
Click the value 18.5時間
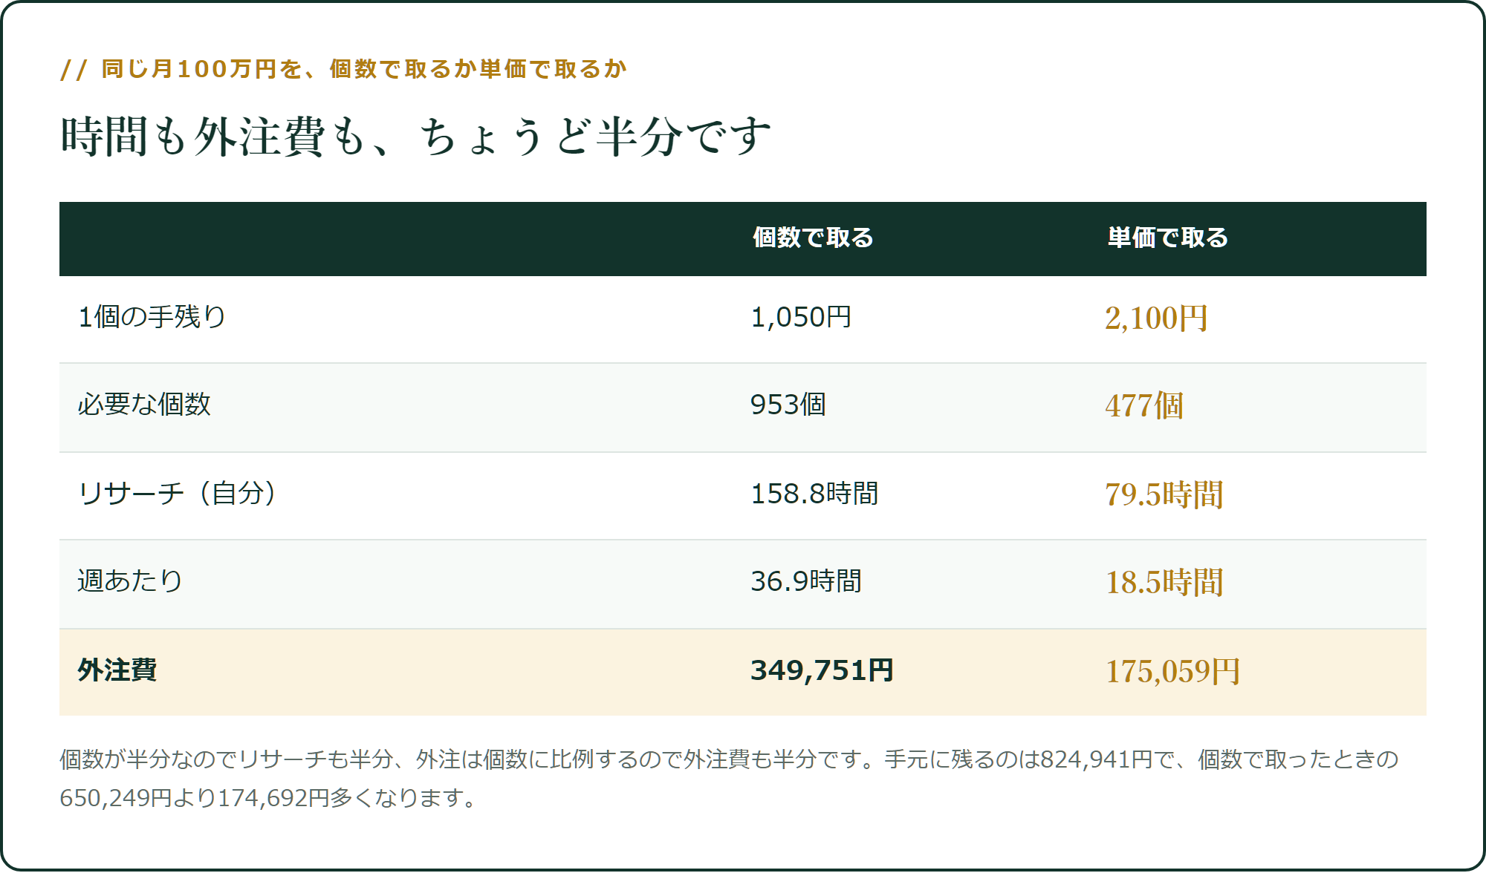pos(1164,582)
